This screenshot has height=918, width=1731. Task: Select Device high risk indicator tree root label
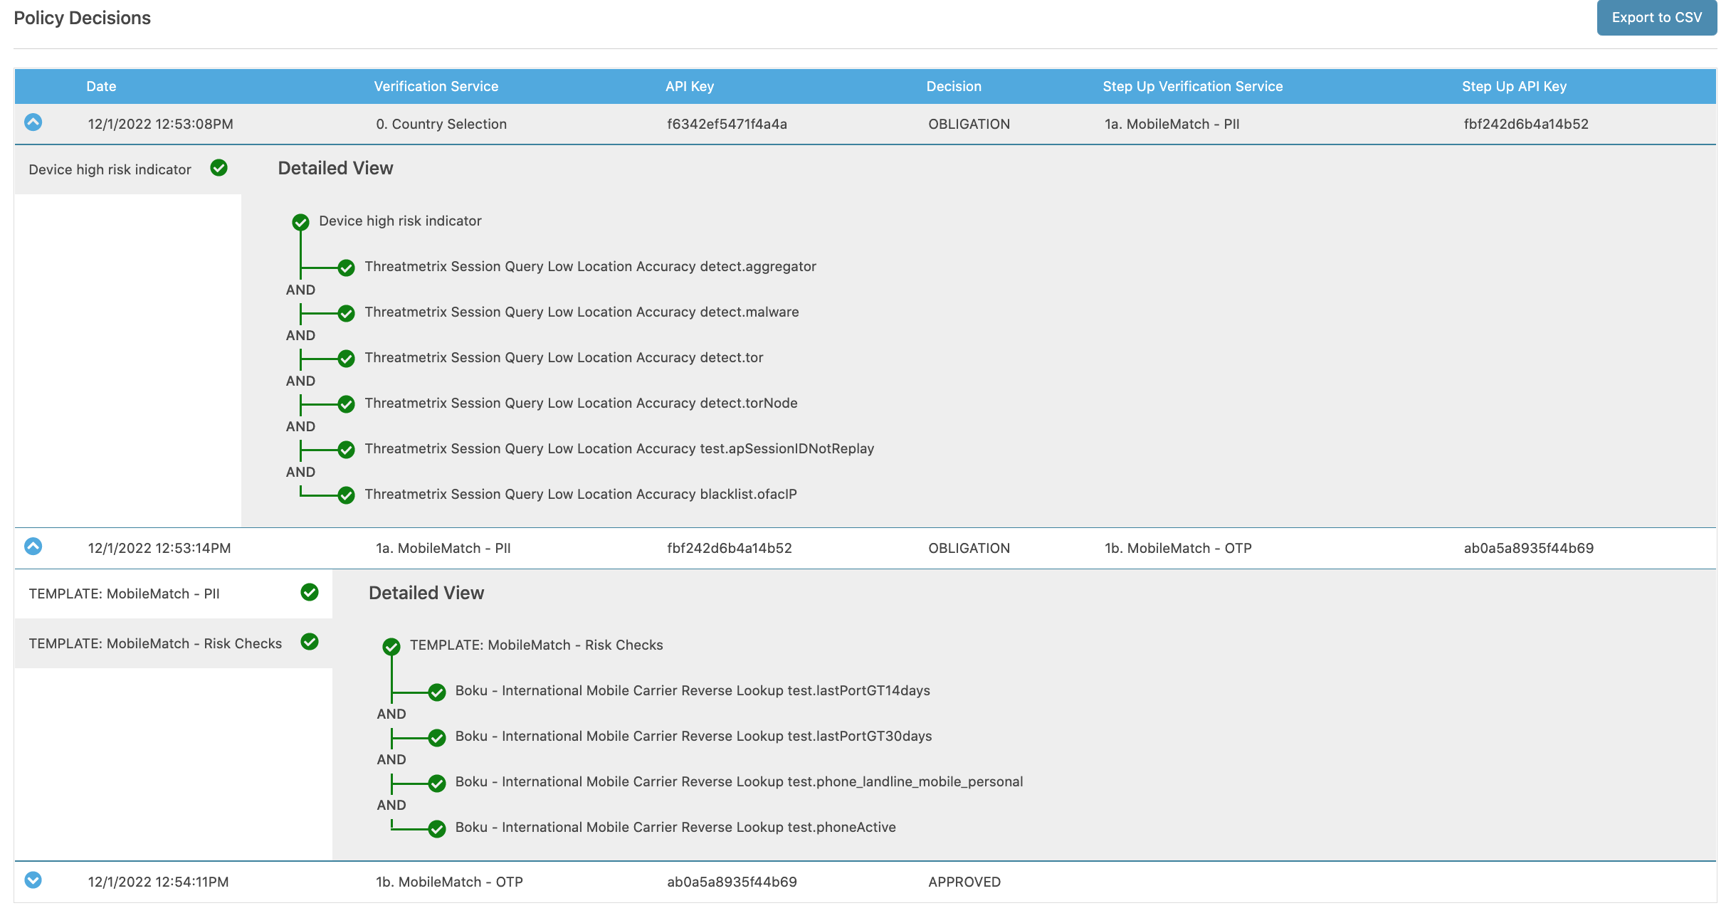[400, 221]
